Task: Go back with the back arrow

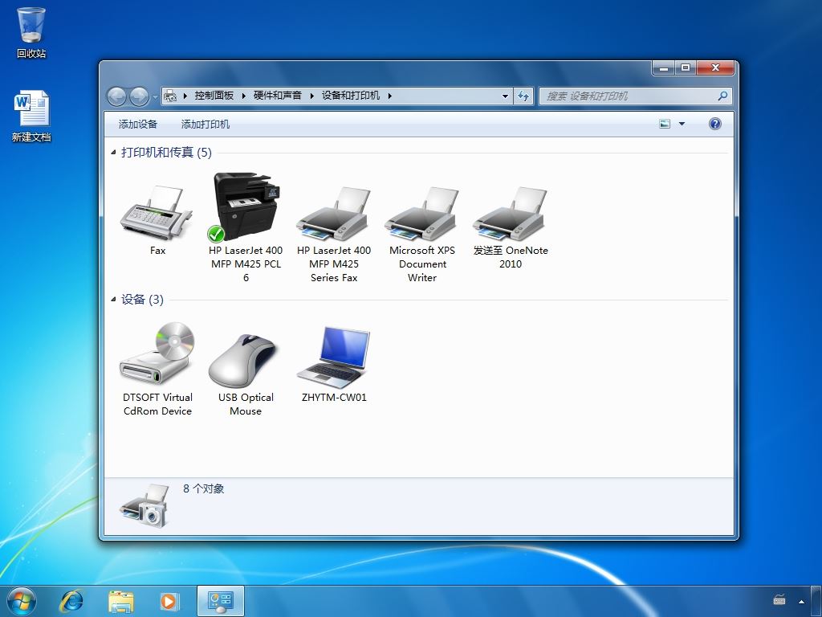Action: [116, 96]
